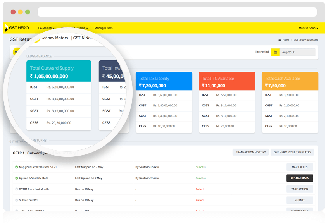
Task: Click IGST value Rs. 6,30,00,000.00
Action: point(60,87)
